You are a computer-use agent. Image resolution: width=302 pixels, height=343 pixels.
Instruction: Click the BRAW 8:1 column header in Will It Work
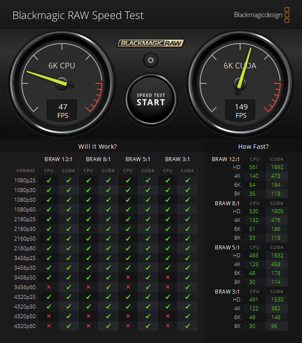(98, 159)
